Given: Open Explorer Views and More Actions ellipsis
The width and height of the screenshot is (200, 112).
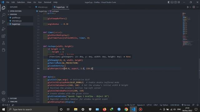Looking at the screenshot, I should coord(30,7).
